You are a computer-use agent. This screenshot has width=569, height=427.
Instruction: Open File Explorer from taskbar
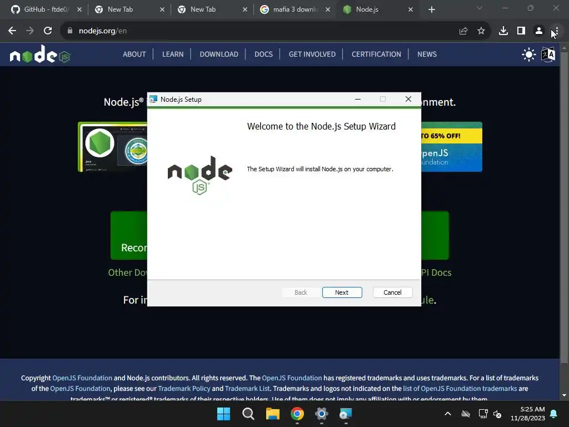click(272, 414)
